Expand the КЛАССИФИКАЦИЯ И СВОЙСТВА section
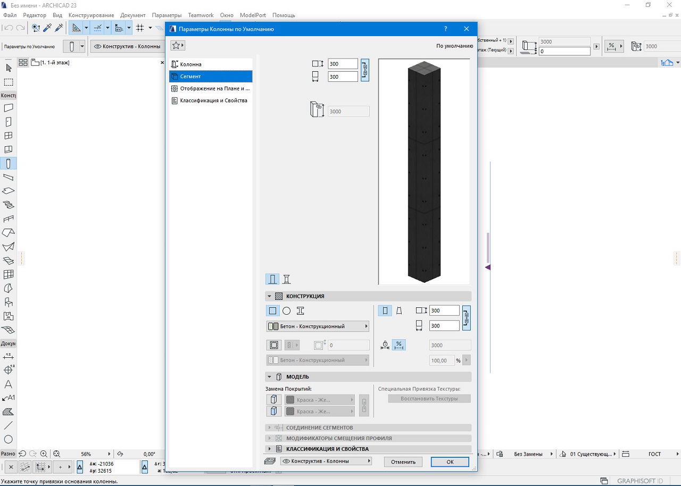 click(327, 449)
